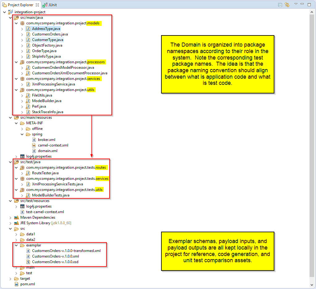Select AddressType.java in the tree
This screenshot has width=316, height=289.
[46, 29]
